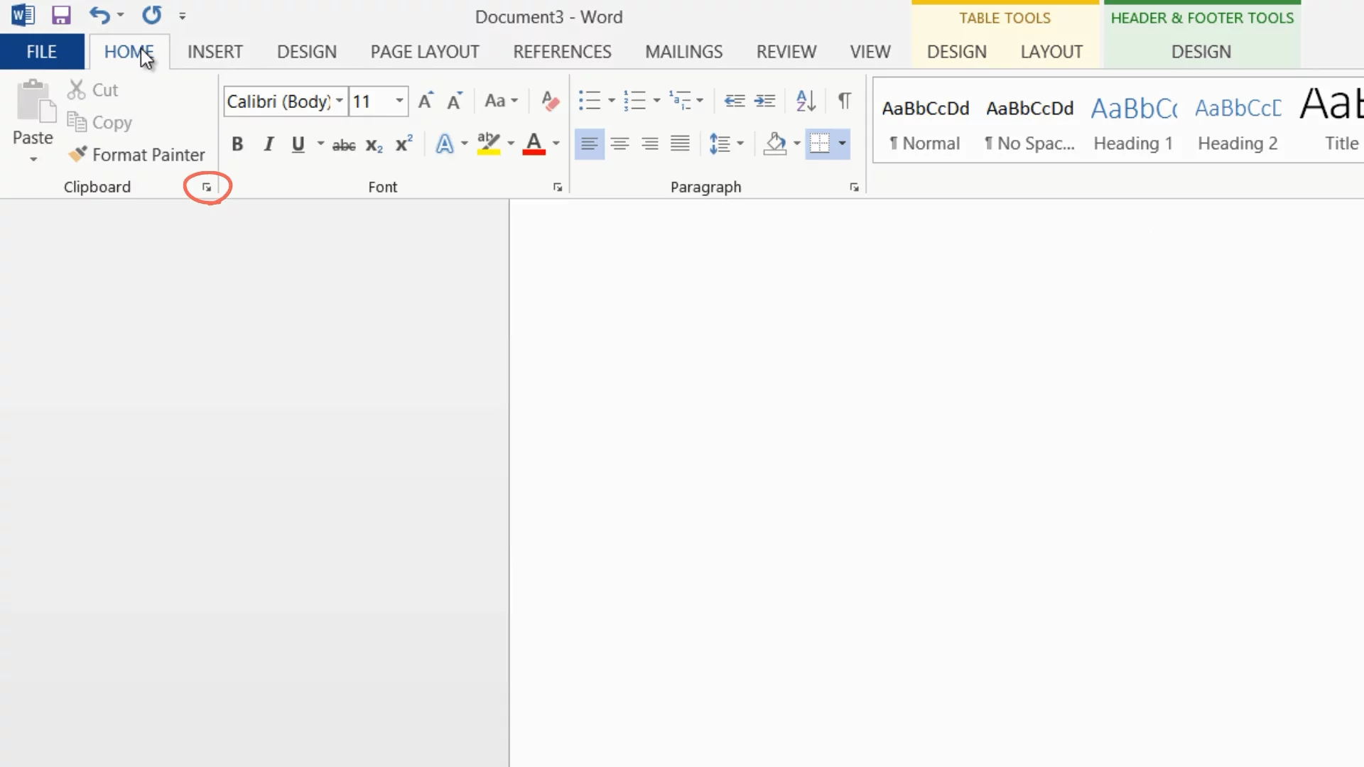Apply the Heading 1 style
Screen dimensions: 1364x767
pos(1132,122)
